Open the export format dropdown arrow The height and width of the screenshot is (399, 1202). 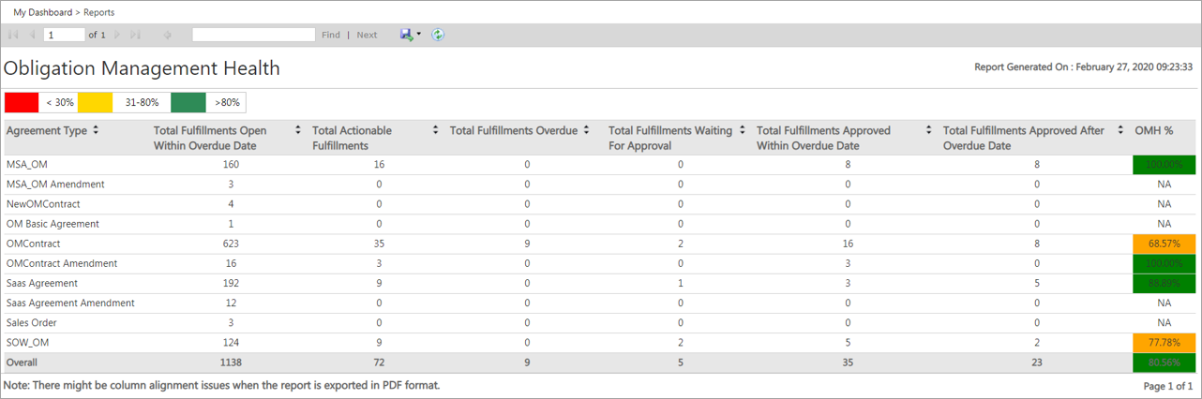pos(418,35)
